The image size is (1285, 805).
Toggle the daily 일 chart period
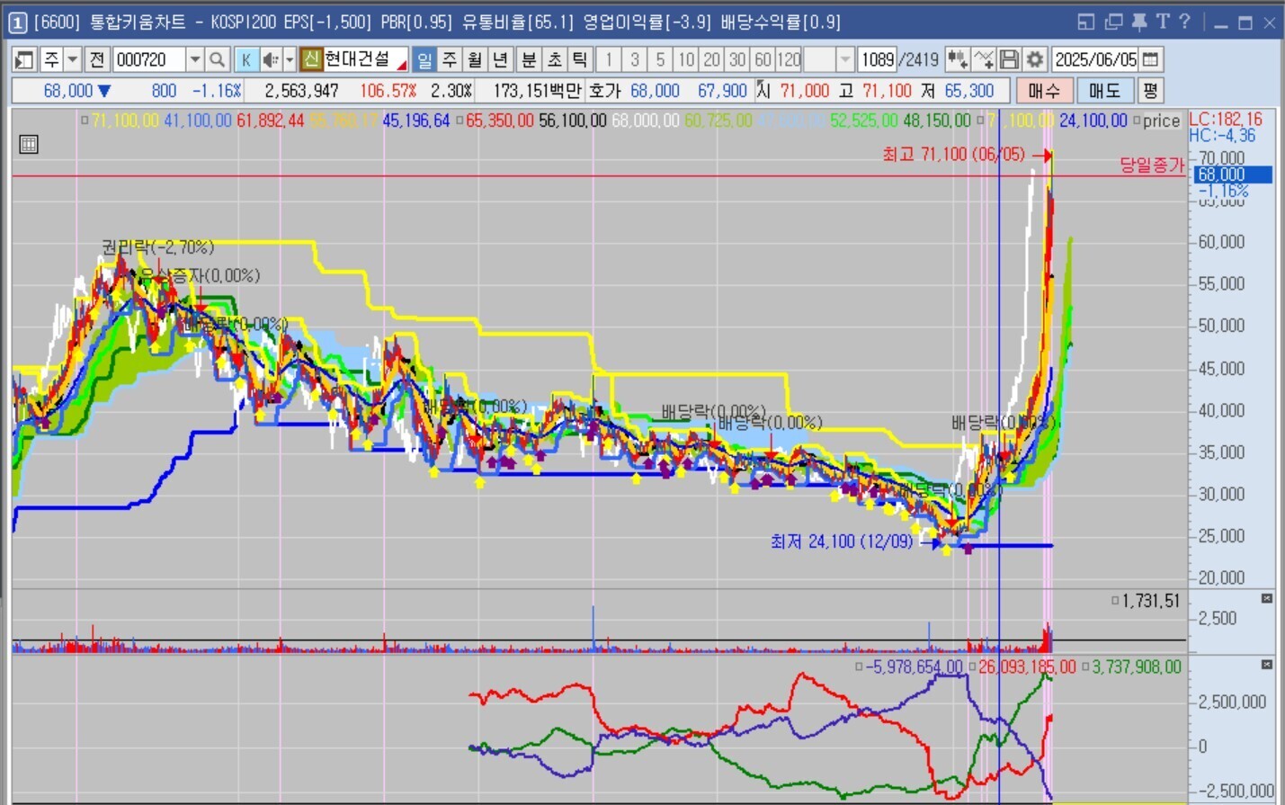[424, 59]
